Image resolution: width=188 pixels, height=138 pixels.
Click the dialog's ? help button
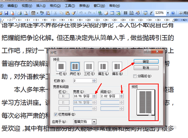click(147, 51)
